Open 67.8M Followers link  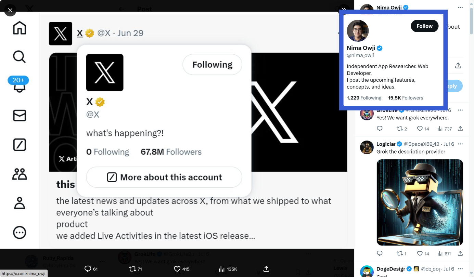(171, 152)
